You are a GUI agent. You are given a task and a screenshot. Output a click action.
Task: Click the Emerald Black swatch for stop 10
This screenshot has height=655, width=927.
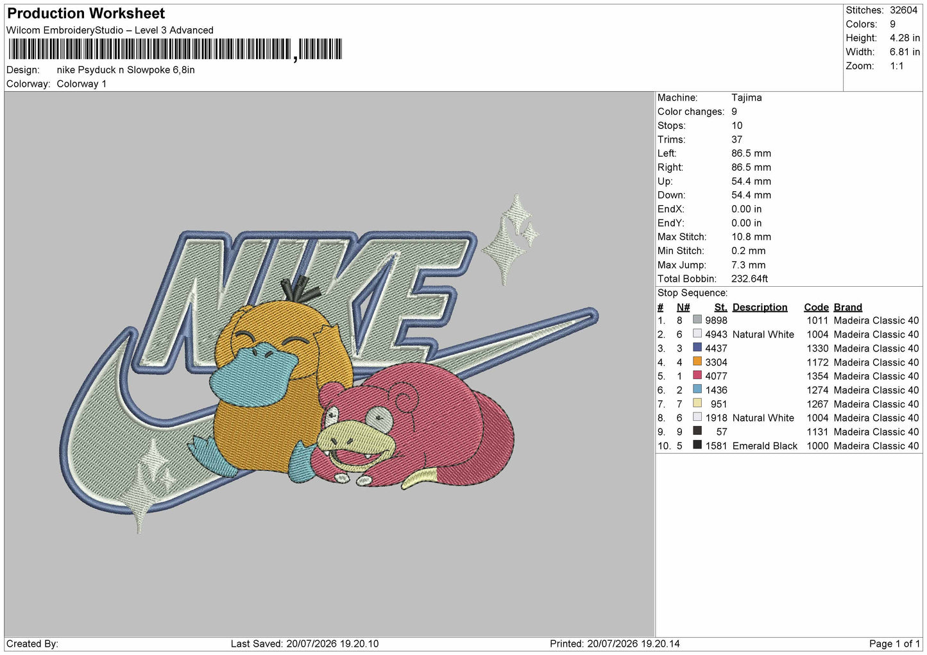click(697, 445)
